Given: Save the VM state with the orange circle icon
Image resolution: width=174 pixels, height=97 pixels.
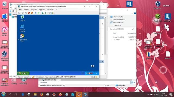Looking at the screenshot, I should coord(32,13).
